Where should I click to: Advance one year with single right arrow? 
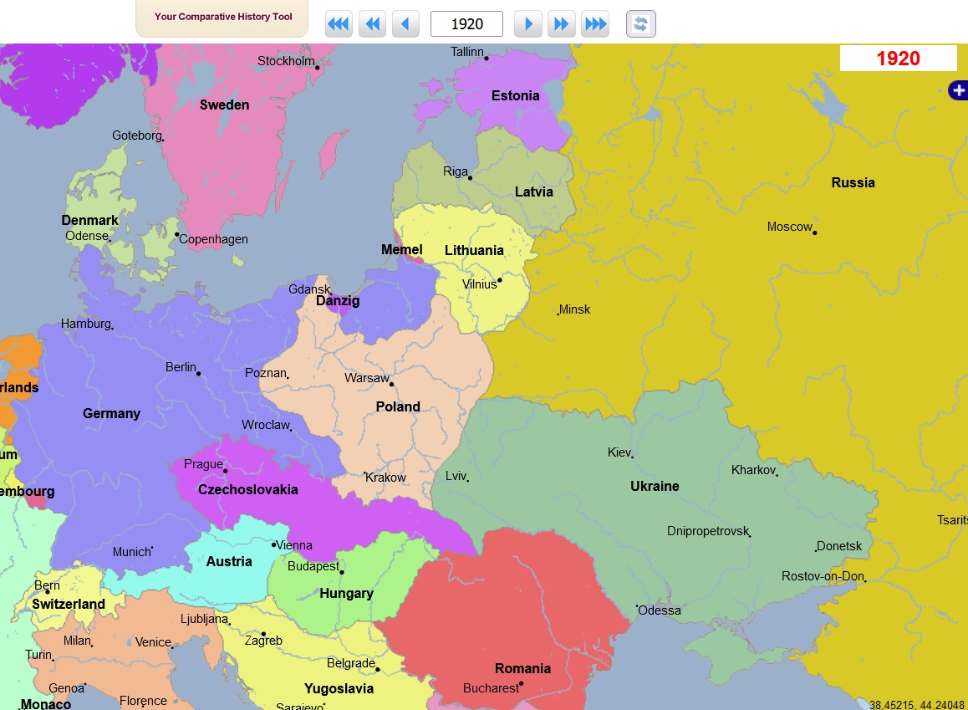(527, 24)
